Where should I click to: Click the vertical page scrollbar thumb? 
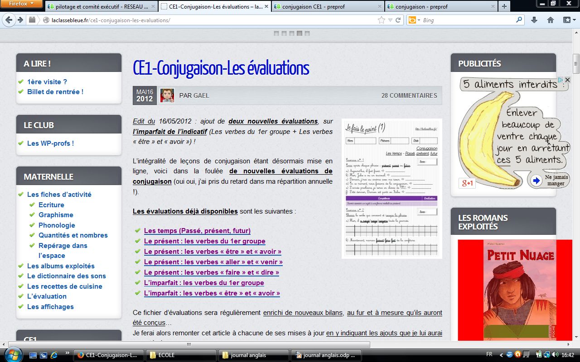tap(576, 64)
